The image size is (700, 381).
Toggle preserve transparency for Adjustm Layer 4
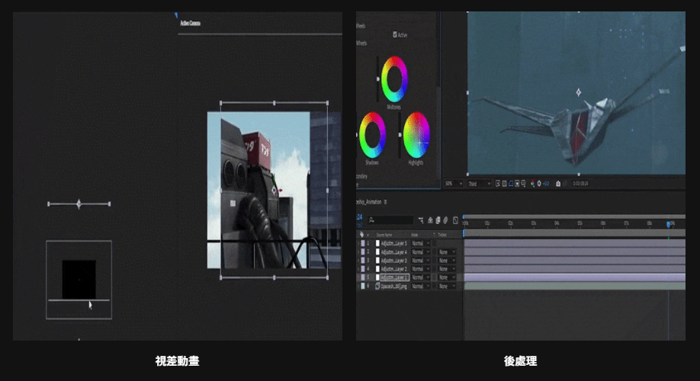(434, 251)
